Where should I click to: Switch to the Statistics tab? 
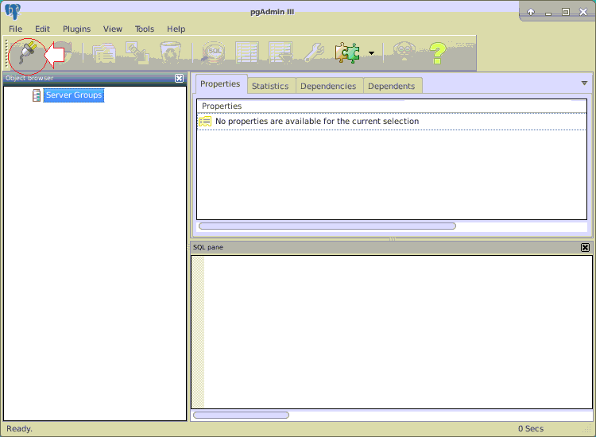270,87
